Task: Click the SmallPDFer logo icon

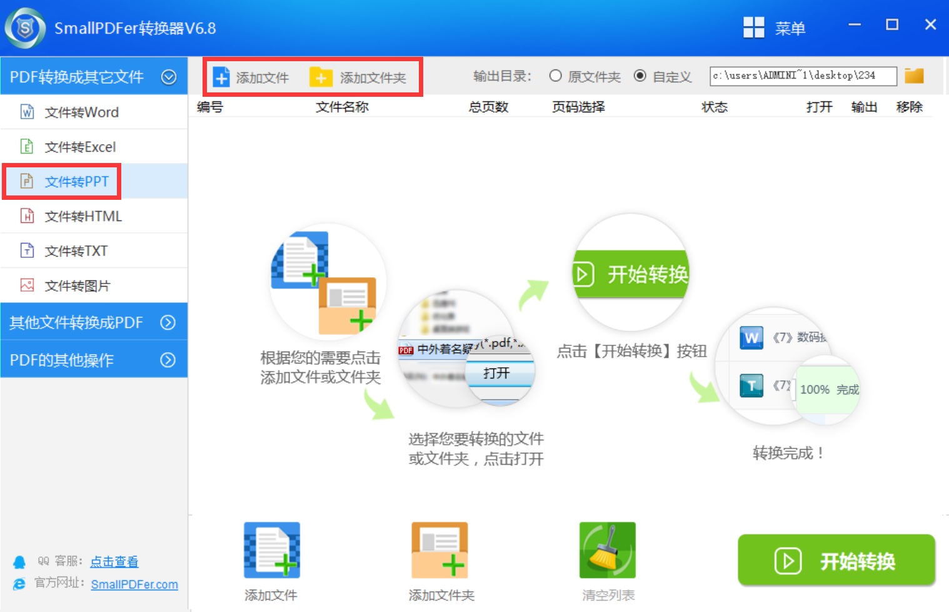Action: [25, 28]
